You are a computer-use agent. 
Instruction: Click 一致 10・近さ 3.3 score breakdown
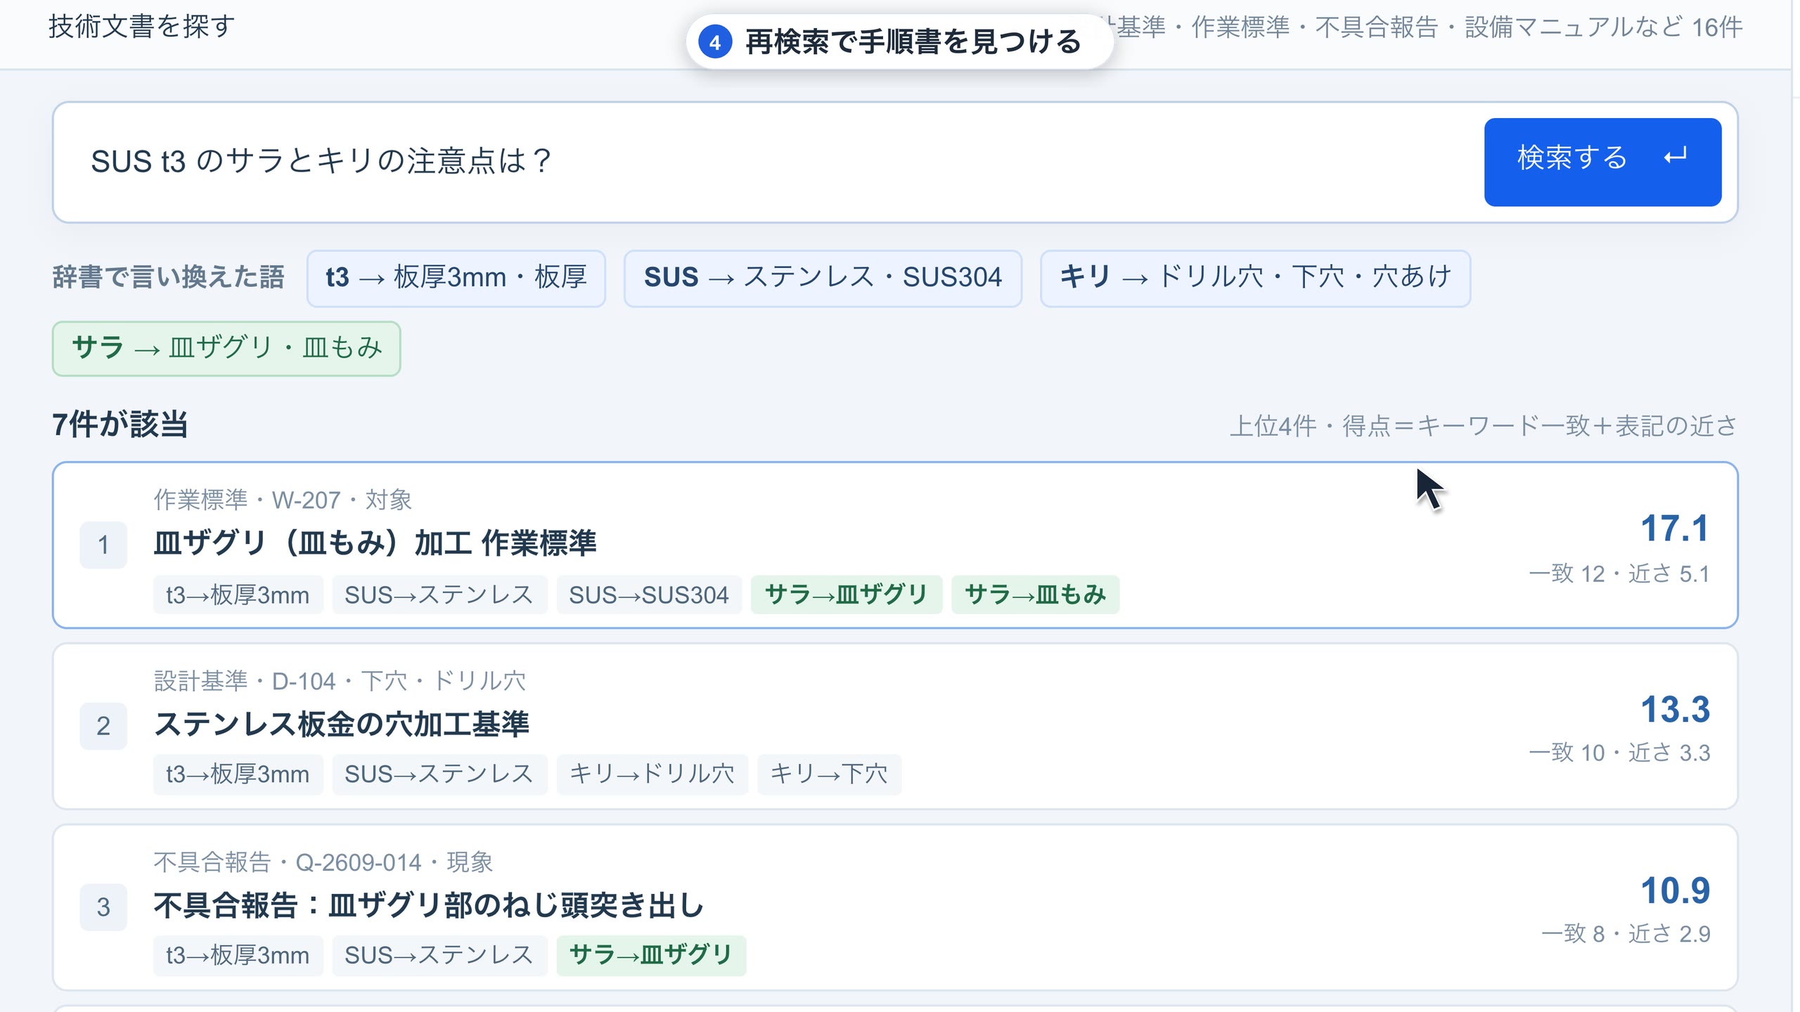(1619, 753)
